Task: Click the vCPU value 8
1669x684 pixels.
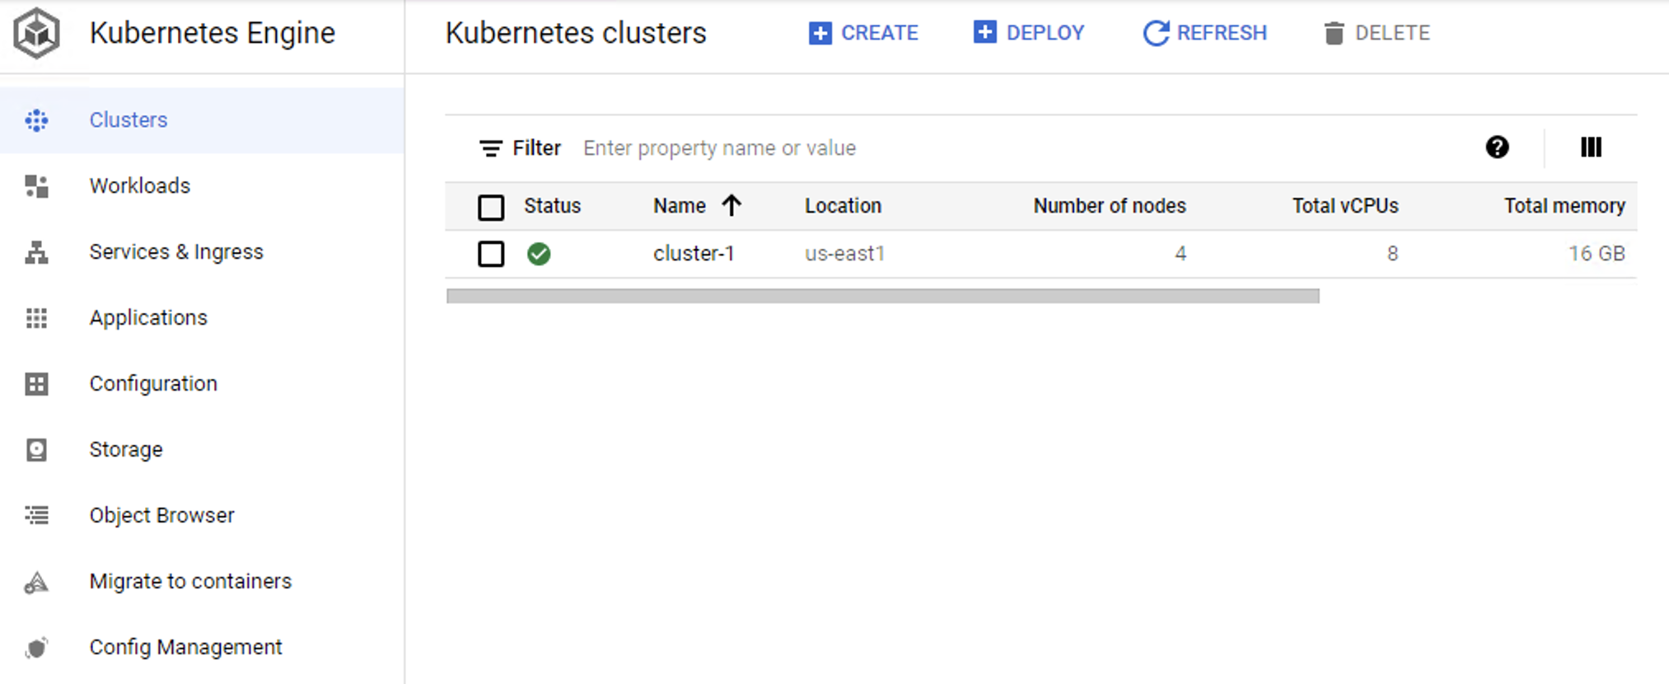Action: pyautogui.click(x=1392, y=254)
